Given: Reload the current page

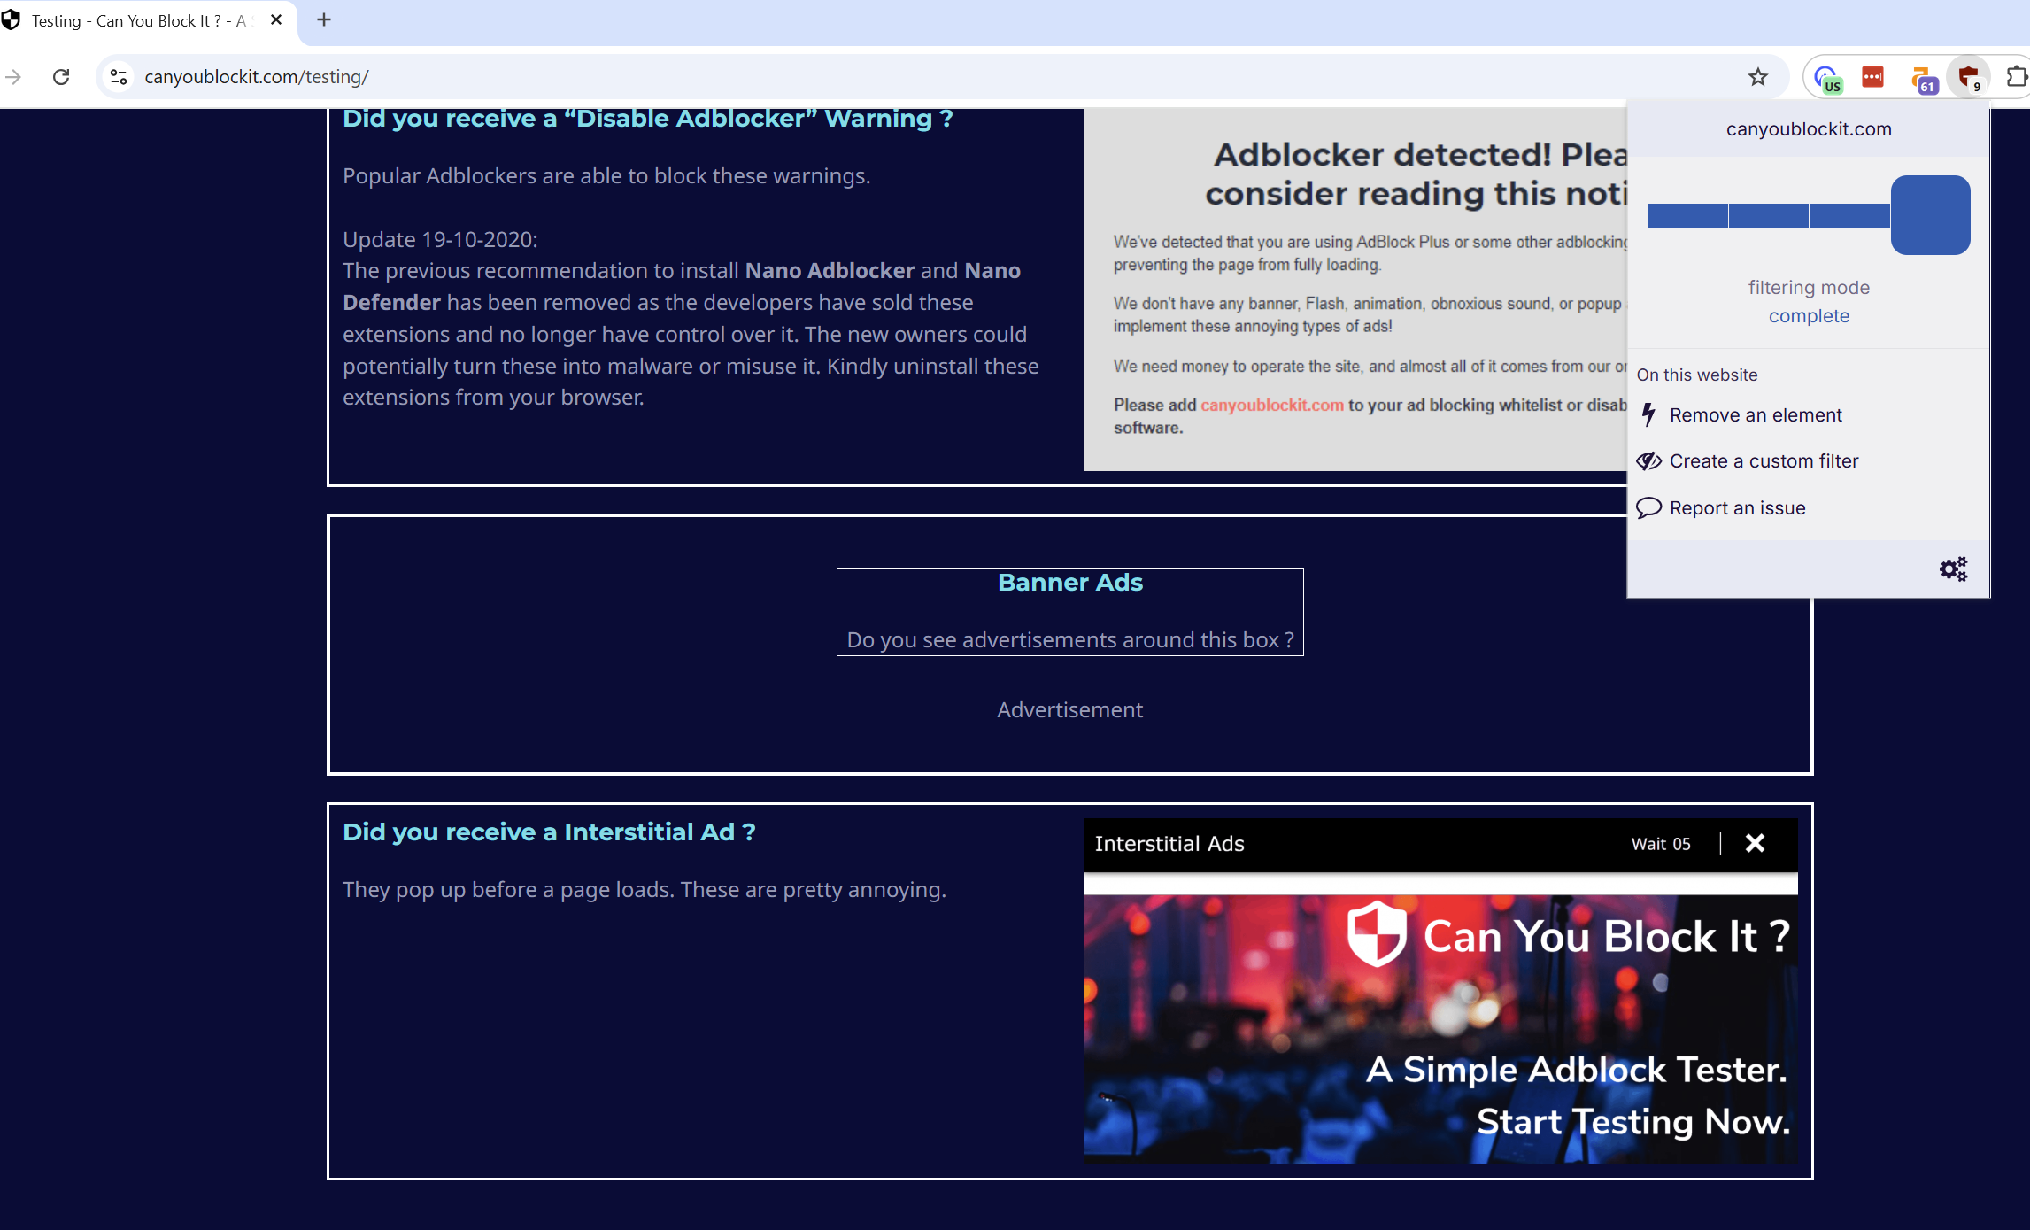Looking at the screenshot, I should click(x=61, y=77).
